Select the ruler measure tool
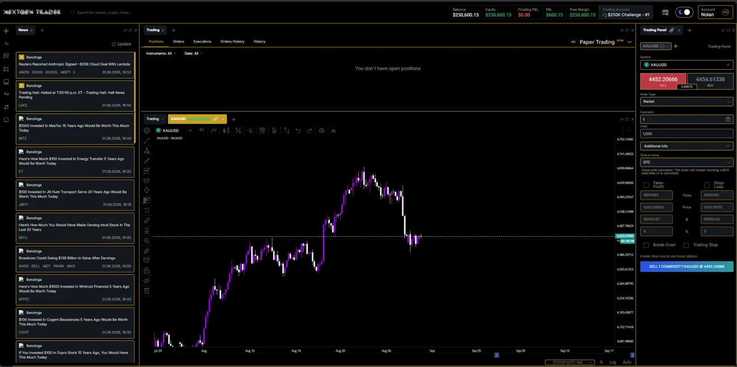This screenshot has width=737, height=367. 147,221
